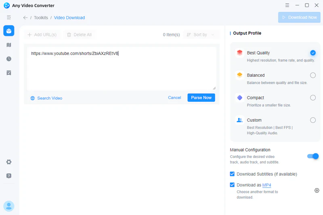Open help question mark icon
This screenshot has width=323, height=215.
8,176
